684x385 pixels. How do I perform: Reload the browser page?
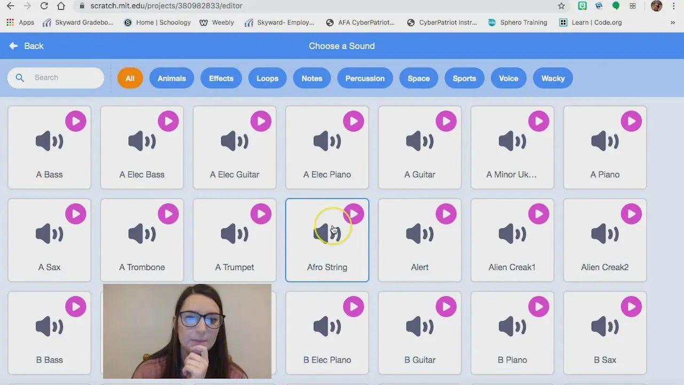pyautogui.click(x=44, y=6)
